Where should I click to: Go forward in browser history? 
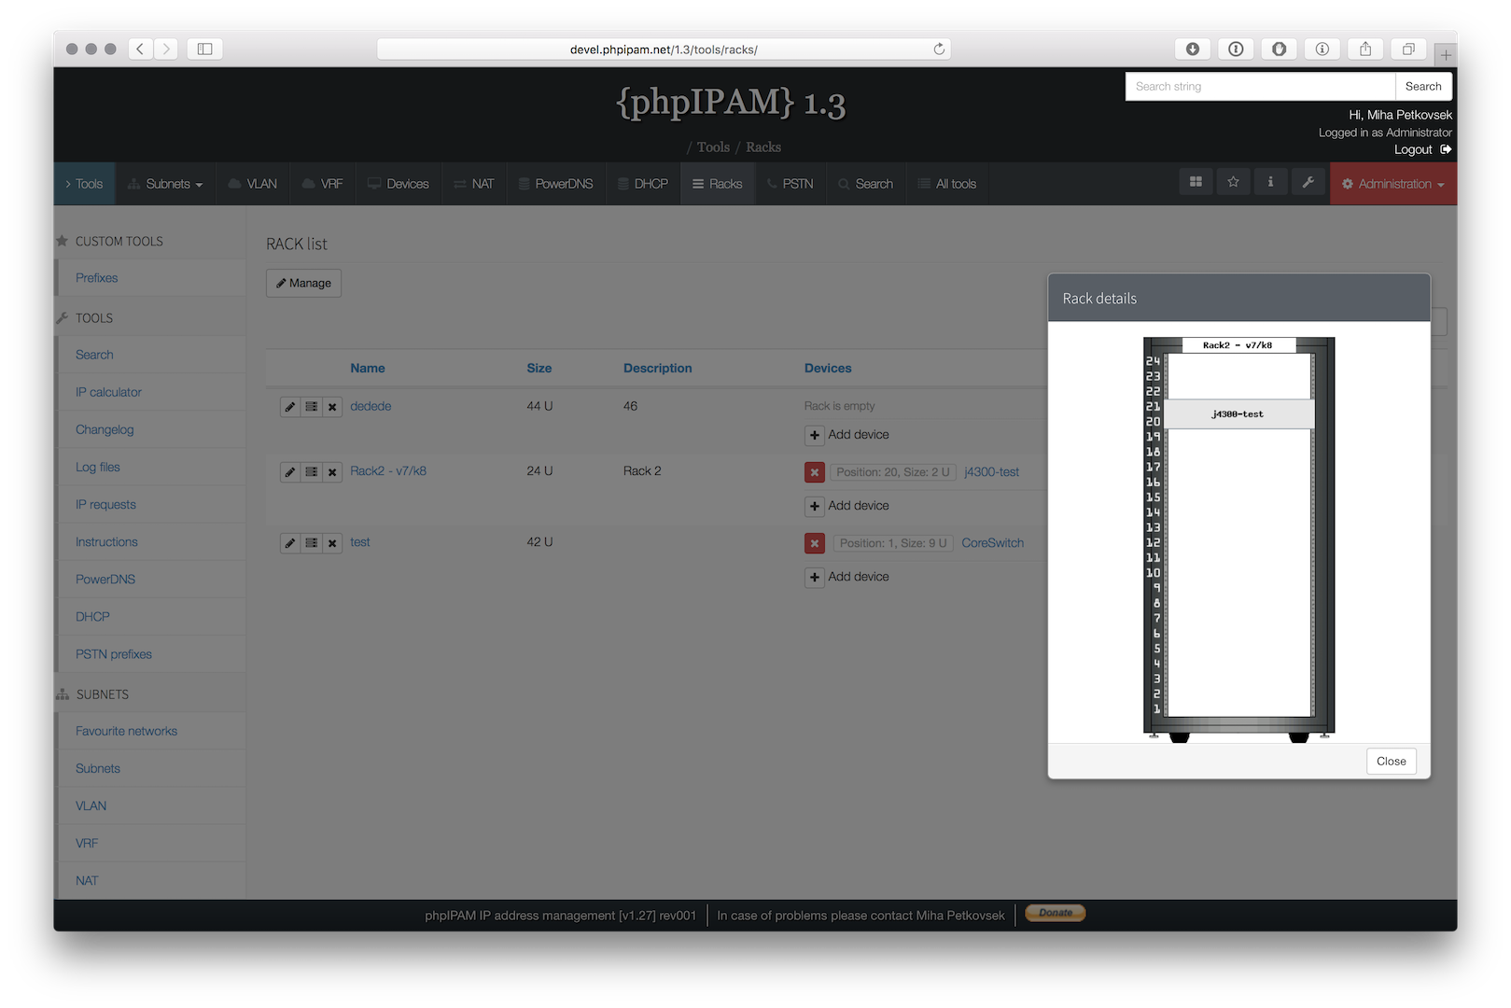click(166, 49)
